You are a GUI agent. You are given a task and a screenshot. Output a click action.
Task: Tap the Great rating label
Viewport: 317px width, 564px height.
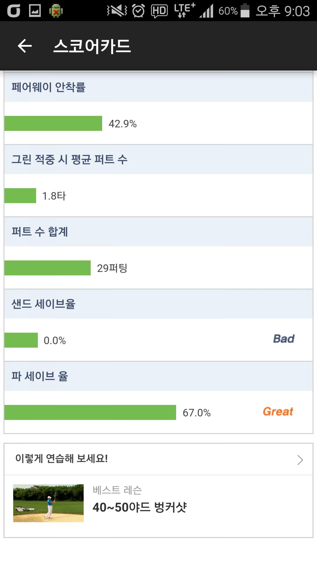(x=278, y=412)
